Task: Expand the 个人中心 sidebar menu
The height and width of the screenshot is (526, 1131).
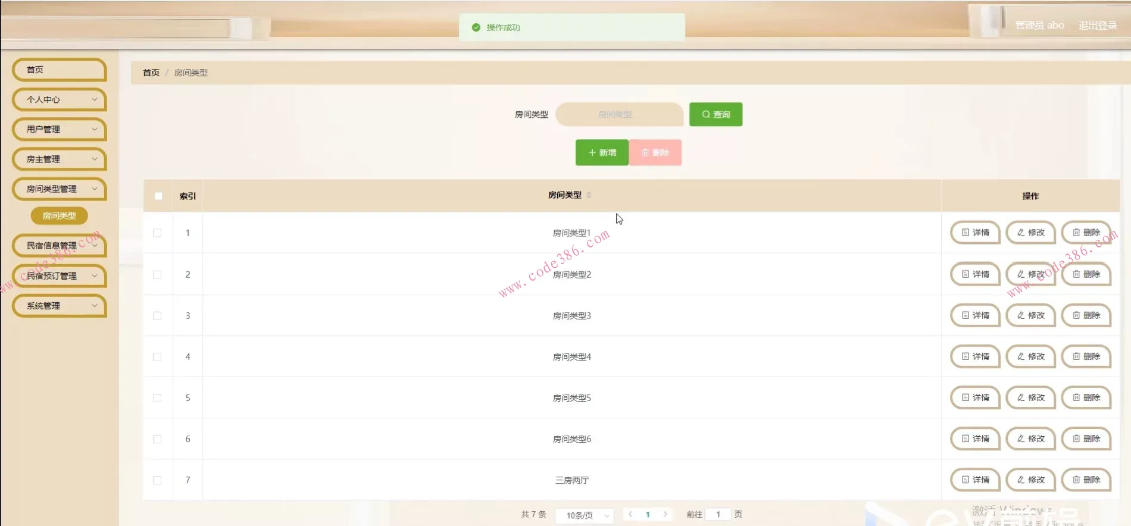Action: [x=59, y=99]
